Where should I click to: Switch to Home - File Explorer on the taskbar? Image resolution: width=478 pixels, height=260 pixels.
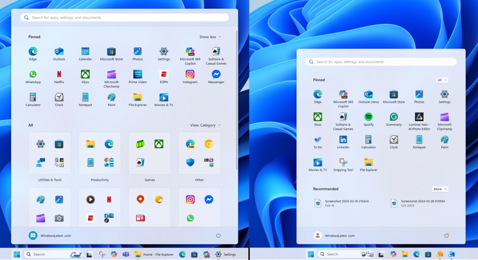154,254
